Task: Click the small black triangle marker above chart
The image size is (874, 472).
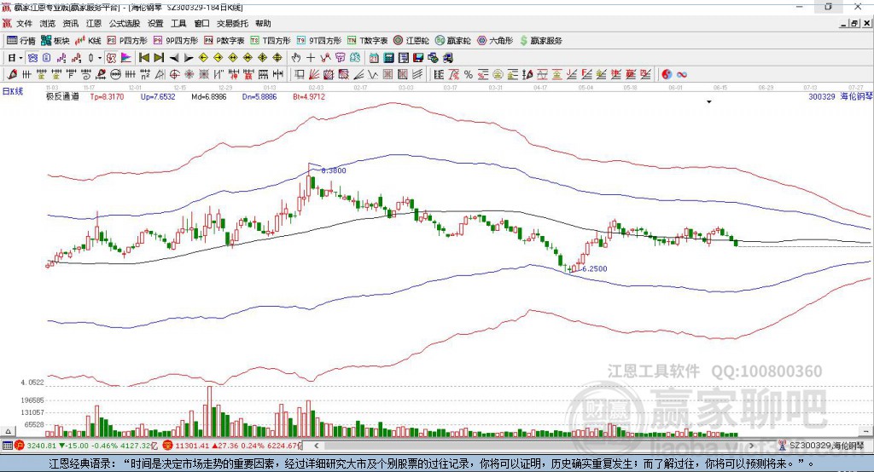Action: 709,102
